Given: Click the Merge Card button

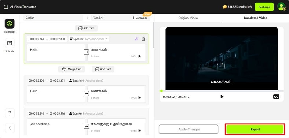Looking at the screenshot, I should [x=72, y=69].
